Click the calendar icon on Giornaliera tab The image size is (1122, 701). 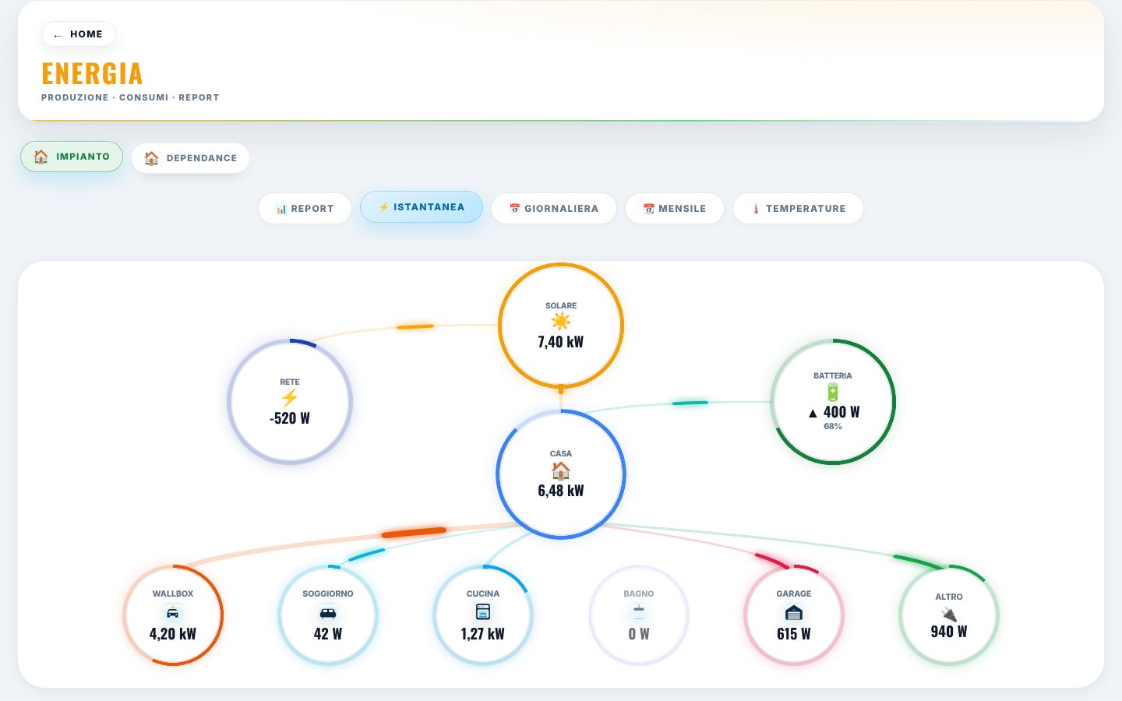click(x=514, y=209)
